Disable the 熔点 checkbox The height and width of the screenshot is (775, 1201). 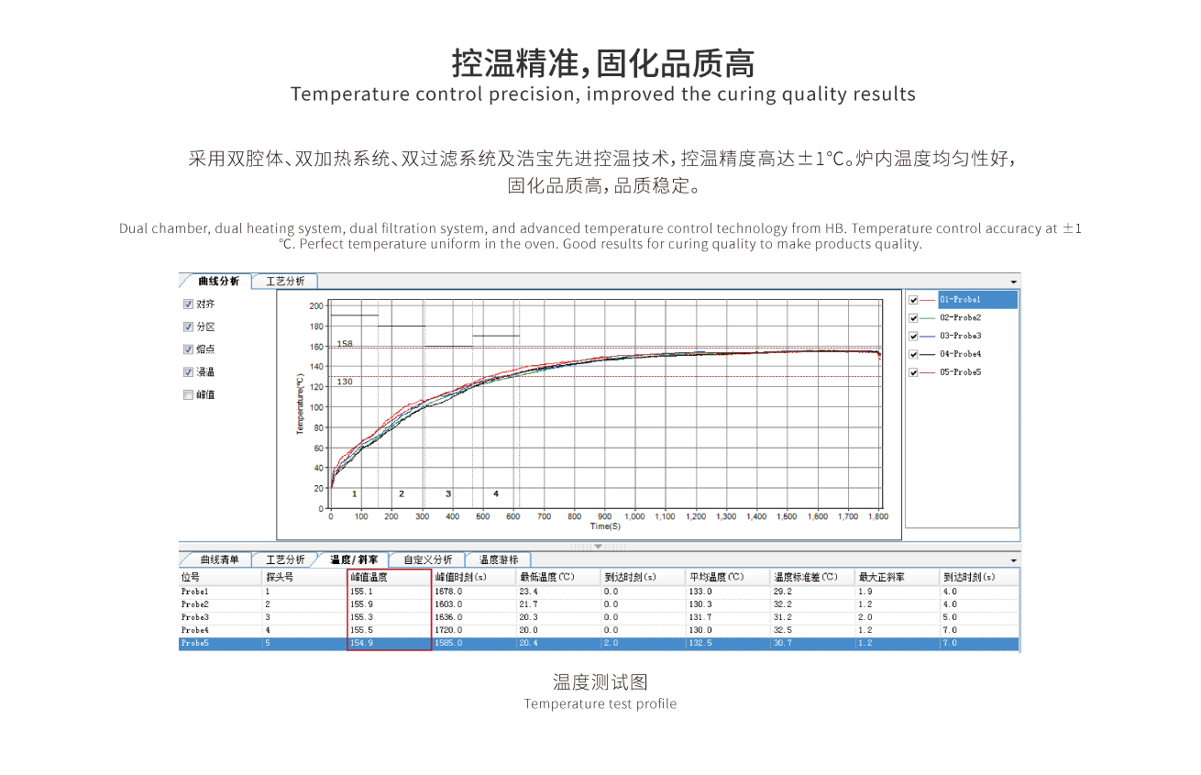[188, 349]
